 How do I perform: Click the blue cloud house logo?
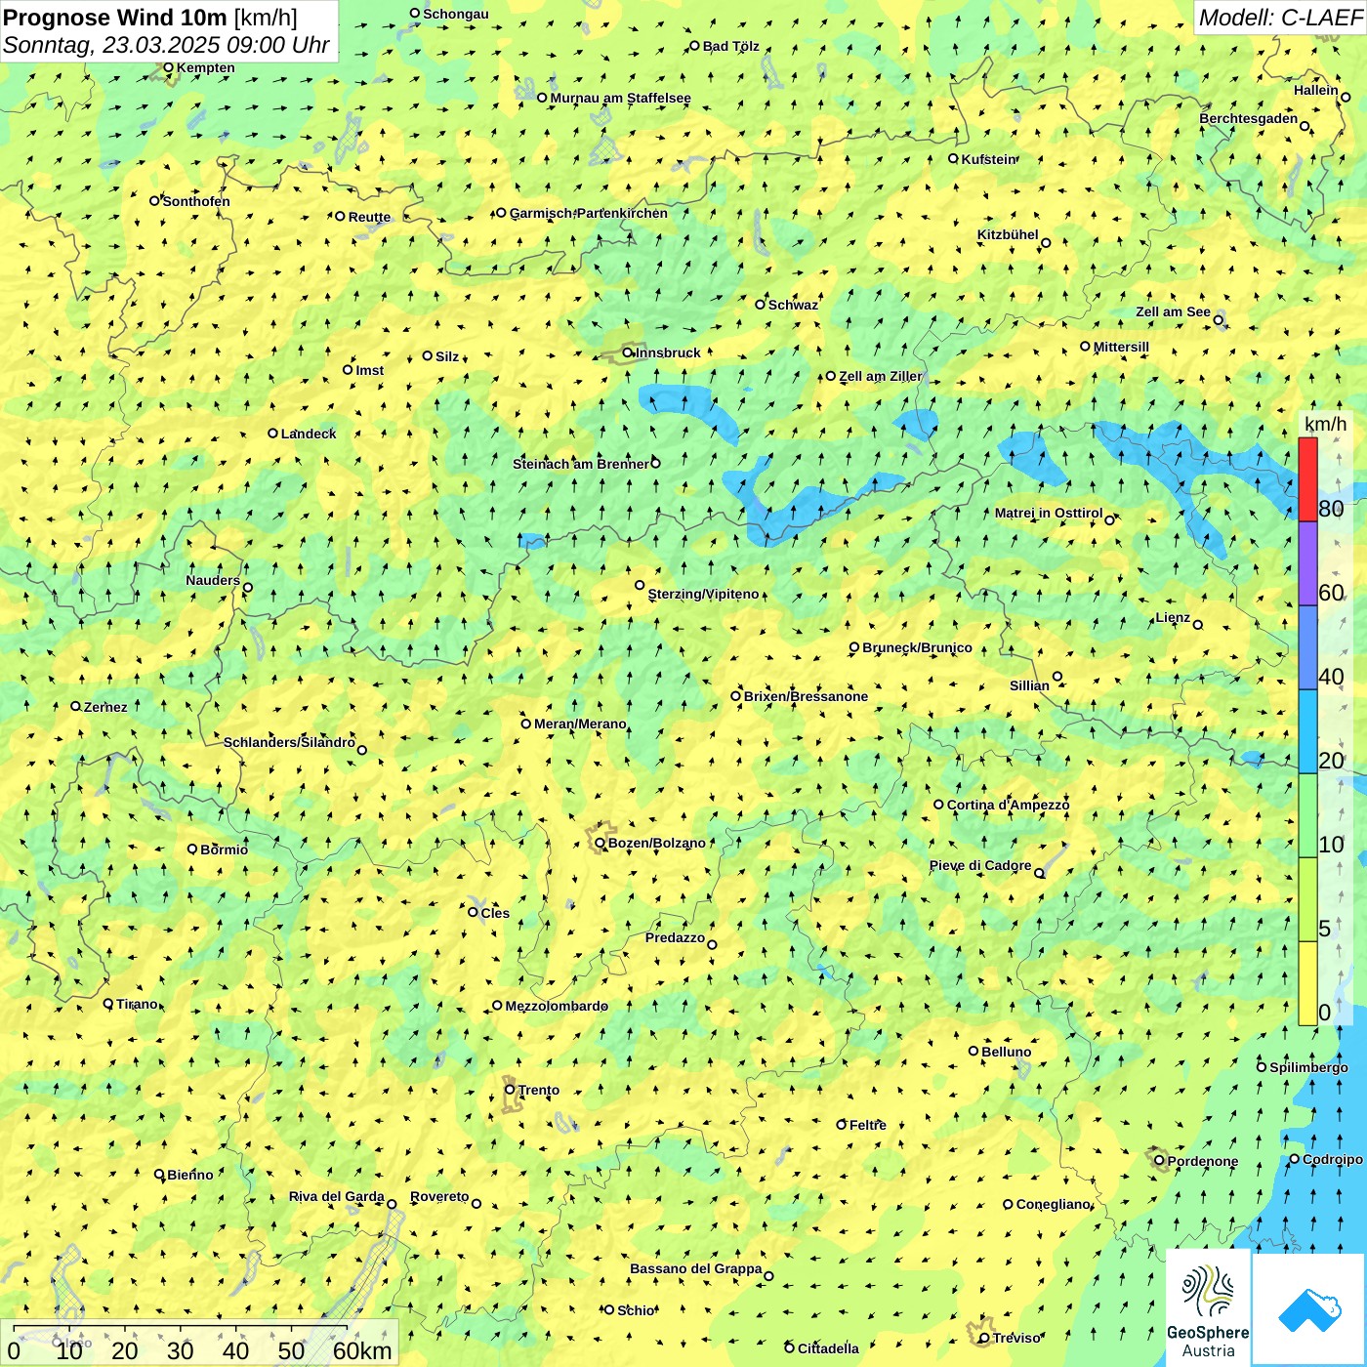point(1309,1308)
